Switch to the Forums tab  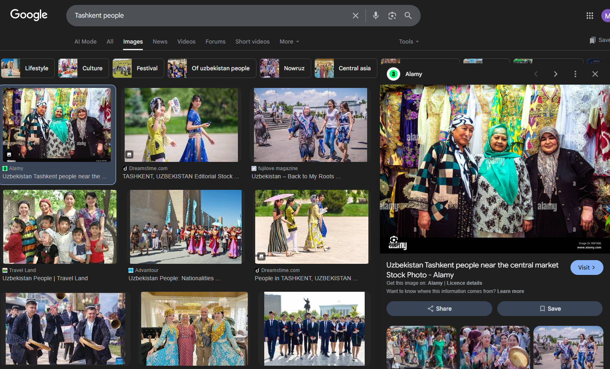pos(216,42)
